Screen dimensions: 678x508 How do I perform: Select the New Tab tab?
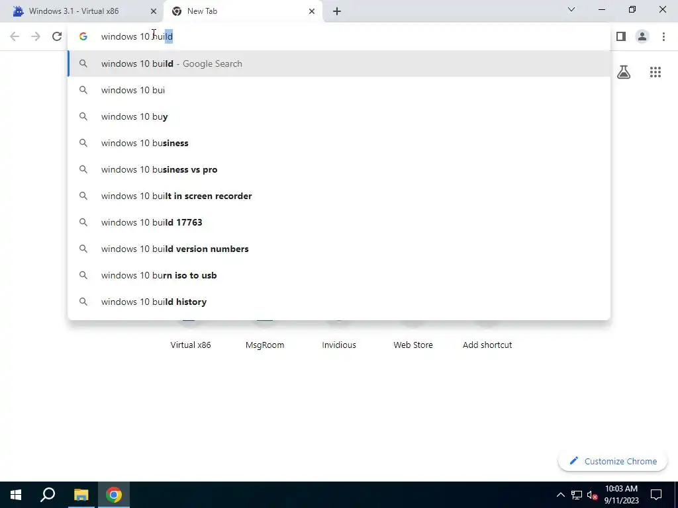(243, 11)
